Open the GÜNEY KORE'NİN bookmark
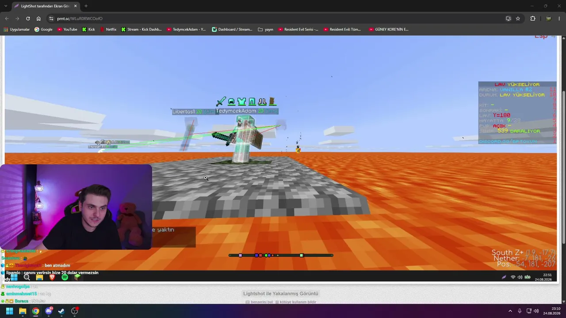The height and width of the screenshot is (318, 566). (x=388, y=30)
